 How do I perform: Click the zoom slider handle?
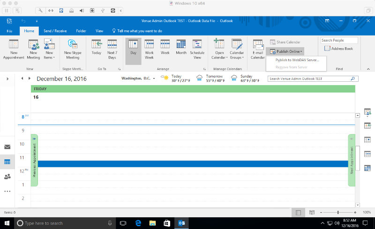pyautogui.click(x=338, y=212)
